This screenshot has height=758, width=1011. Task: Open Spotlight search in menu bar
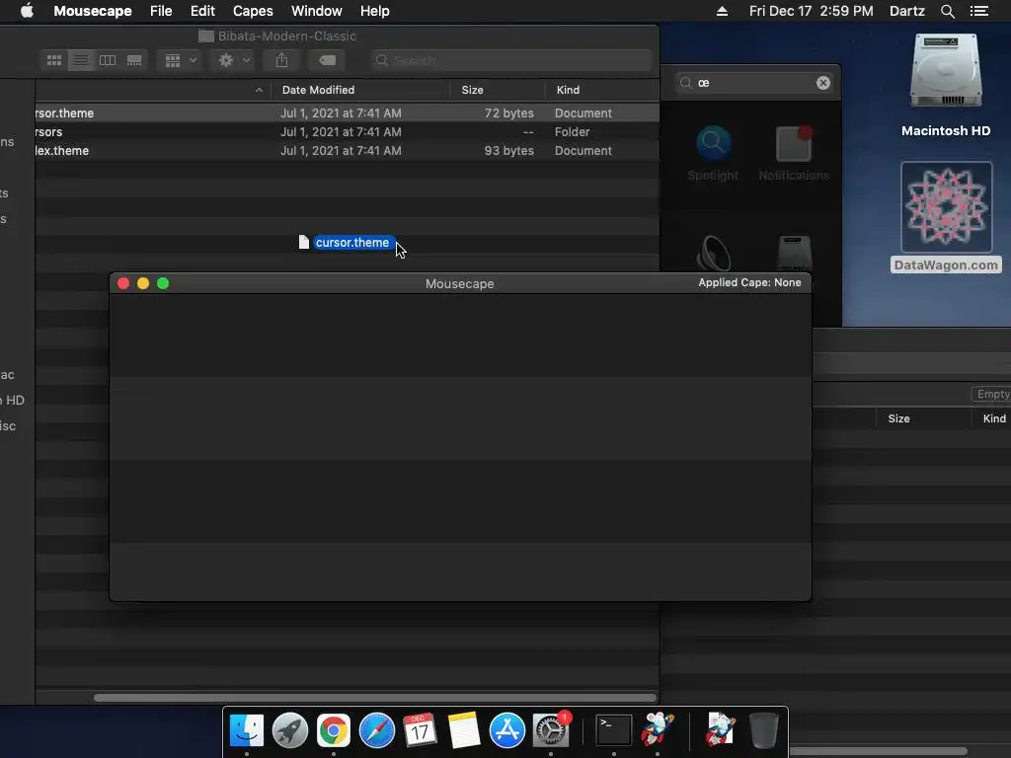(x=947, y=11)
